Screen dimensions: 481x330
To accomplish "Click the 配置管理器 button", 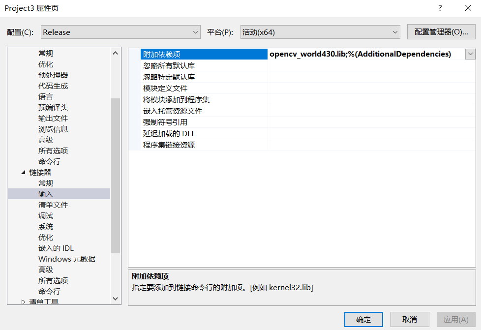I will [x=441, y=32].
